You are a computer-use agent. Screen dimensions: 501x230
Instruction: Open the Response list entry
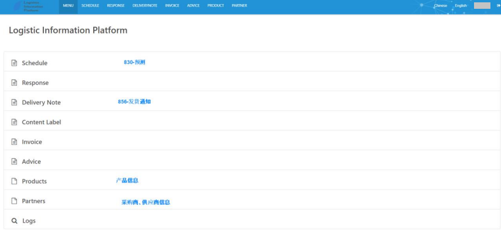pos(252,81)
